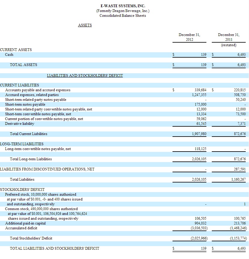
Task: Click the "E-WASTE SYSTEMS, INC." title
Action: pyautogui.click(x=123, y=6)
